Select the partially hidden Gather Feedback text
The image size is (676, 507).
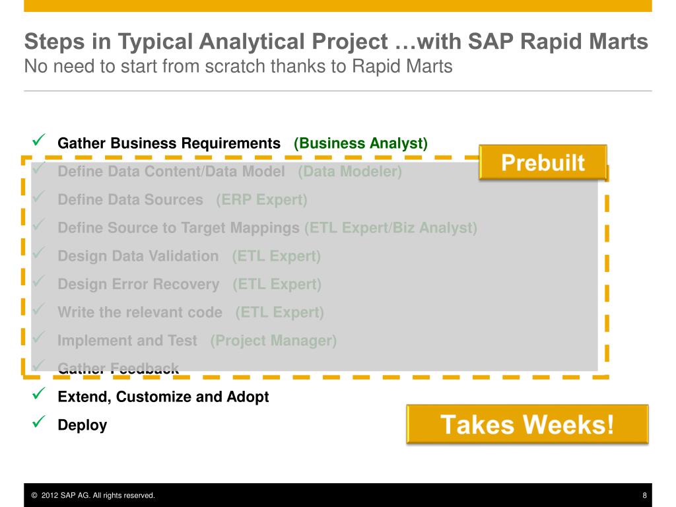click(x=118, y=368)
